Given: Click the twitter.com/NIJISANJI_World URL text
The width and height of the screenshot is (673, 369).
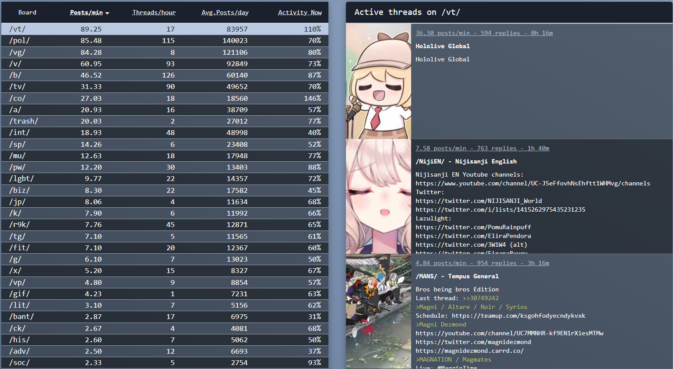Looking at the screenshot, I should coord(479,201).
